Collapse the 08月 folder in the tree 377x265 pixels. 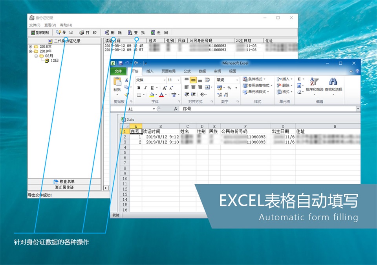pos(36,56)
